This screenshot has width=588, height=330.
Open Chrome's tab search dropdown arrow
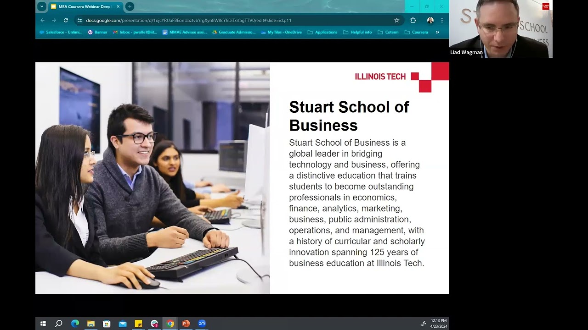(42, 6)
